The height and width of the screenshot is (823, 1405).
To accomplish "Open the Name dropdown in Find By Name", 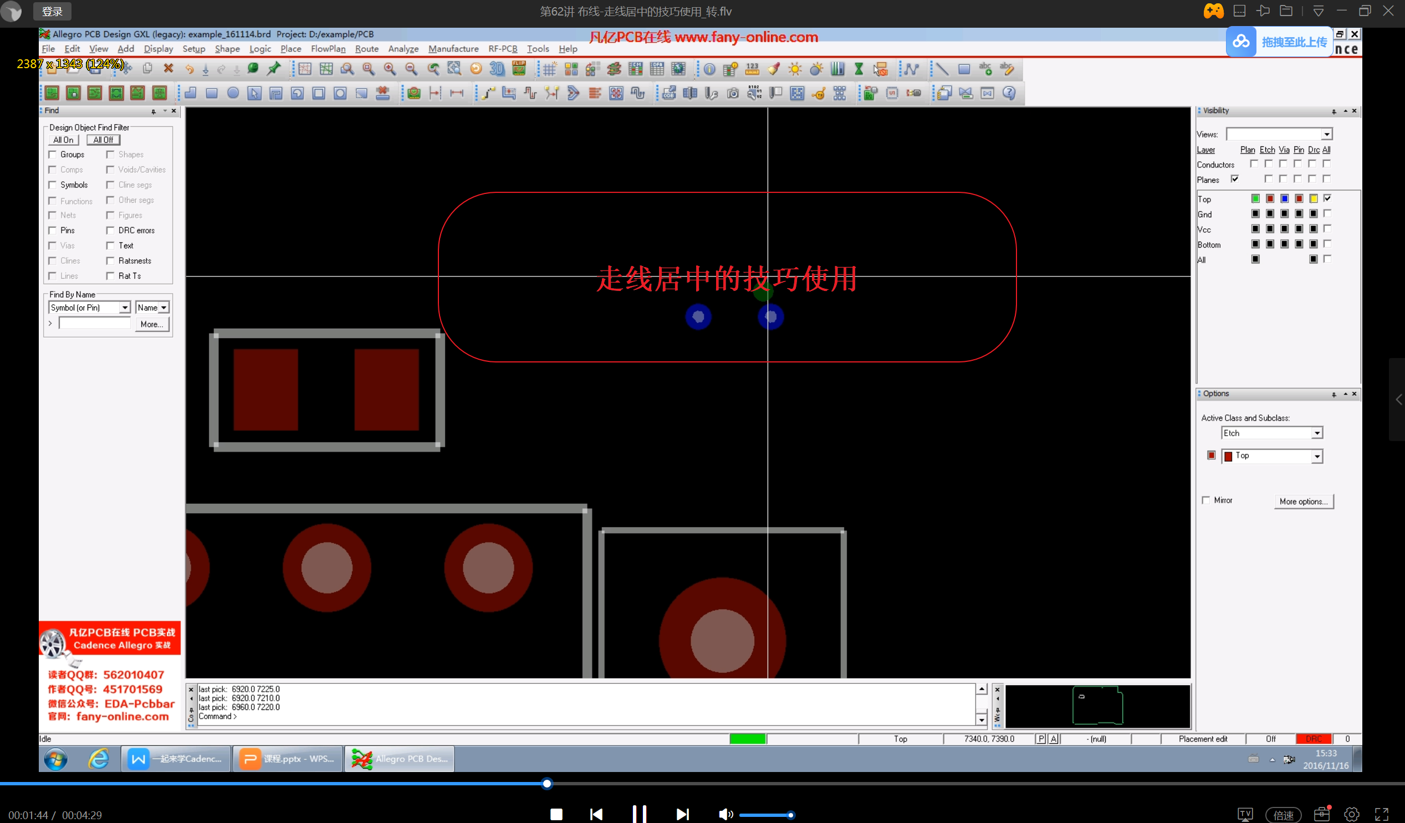I will click(x=164, y=308).
